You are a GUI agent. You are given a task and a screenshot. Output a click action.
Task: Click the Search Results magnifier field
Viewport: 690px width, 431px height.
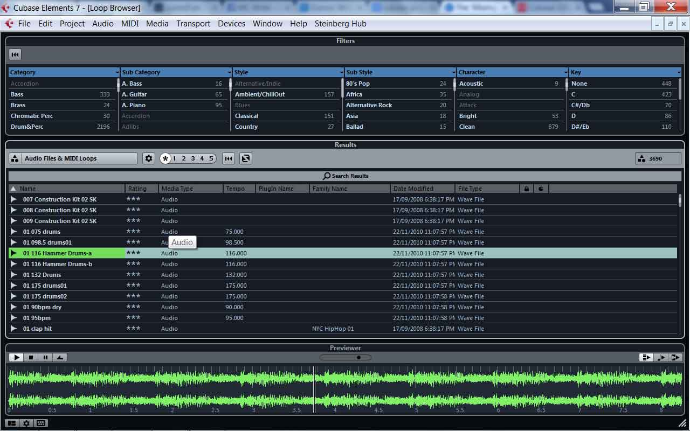coord(345,176)
